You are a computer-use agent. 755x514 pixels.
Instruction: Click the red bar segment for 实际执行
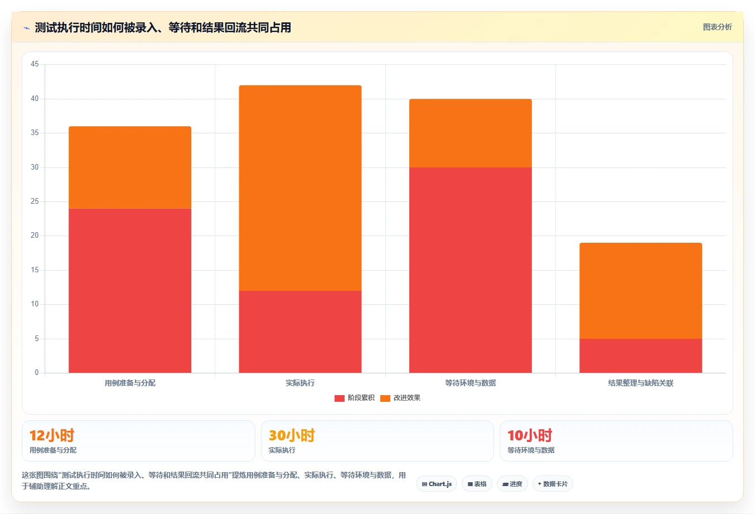click(300, 332)
